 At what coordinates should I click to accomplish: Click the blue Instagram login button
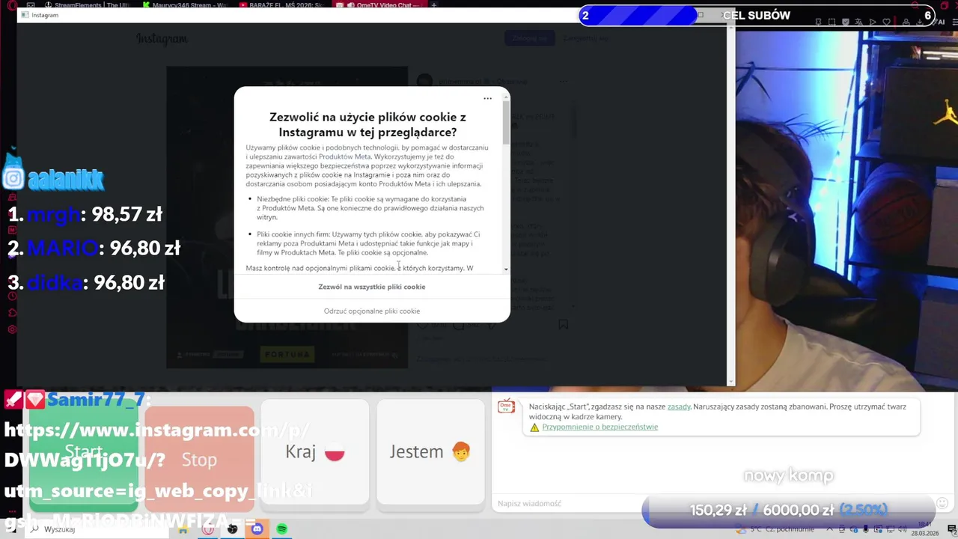tap(530, 38)
